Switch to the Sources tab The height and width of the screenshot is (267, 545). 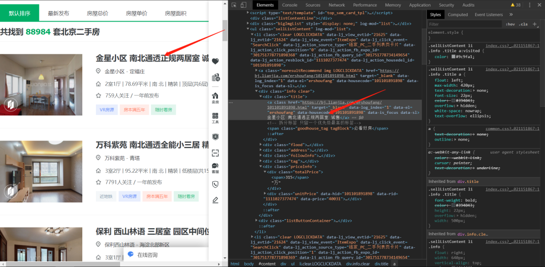click(x=313, y=5)
